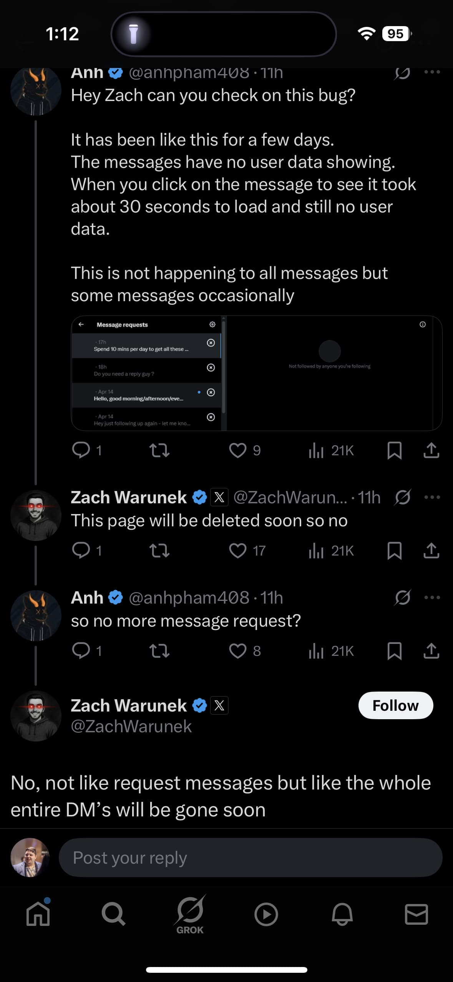Open more options on Anh's top post
Image resolution: width=453 pixels, height=982 pixels.
[432, 72]
